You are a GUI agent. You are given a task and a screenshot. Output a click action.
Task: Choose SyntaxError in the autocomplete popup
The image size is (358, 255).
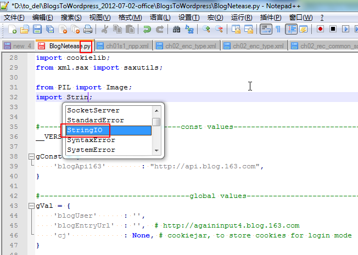coord(108,140)
